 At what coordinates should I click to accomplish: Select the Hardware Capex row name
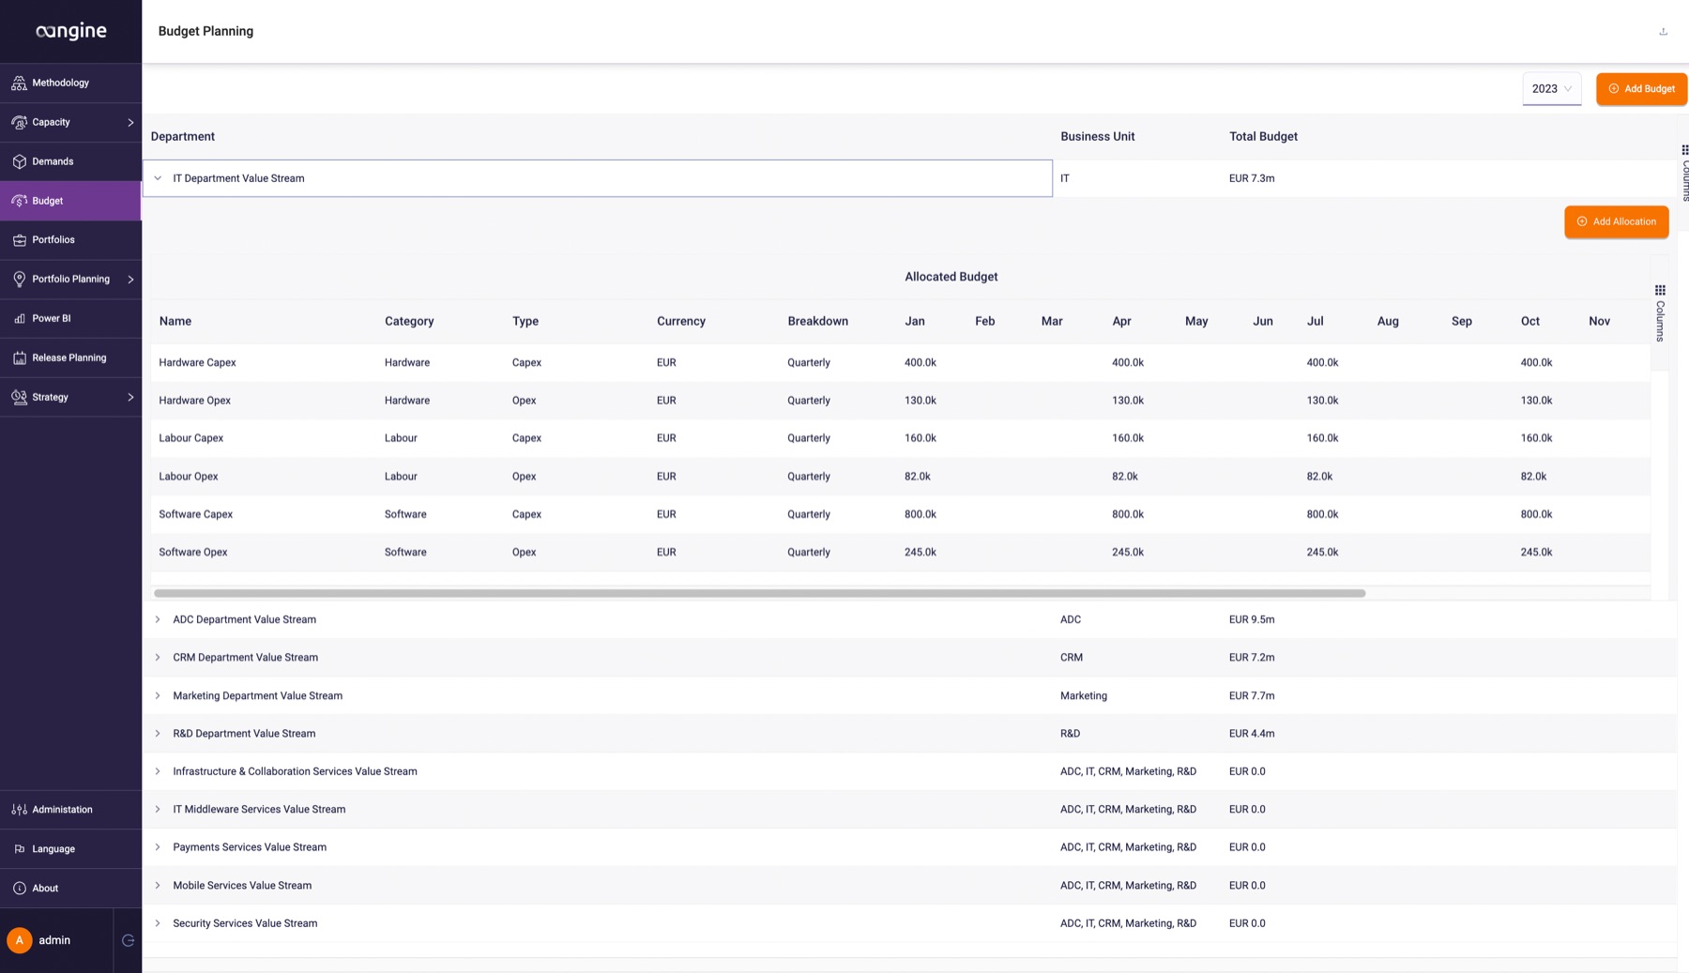(197, 363)
